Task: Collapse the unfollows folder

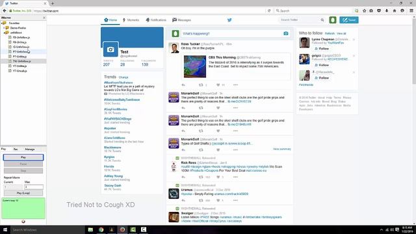Action: (x=4, y=32)
